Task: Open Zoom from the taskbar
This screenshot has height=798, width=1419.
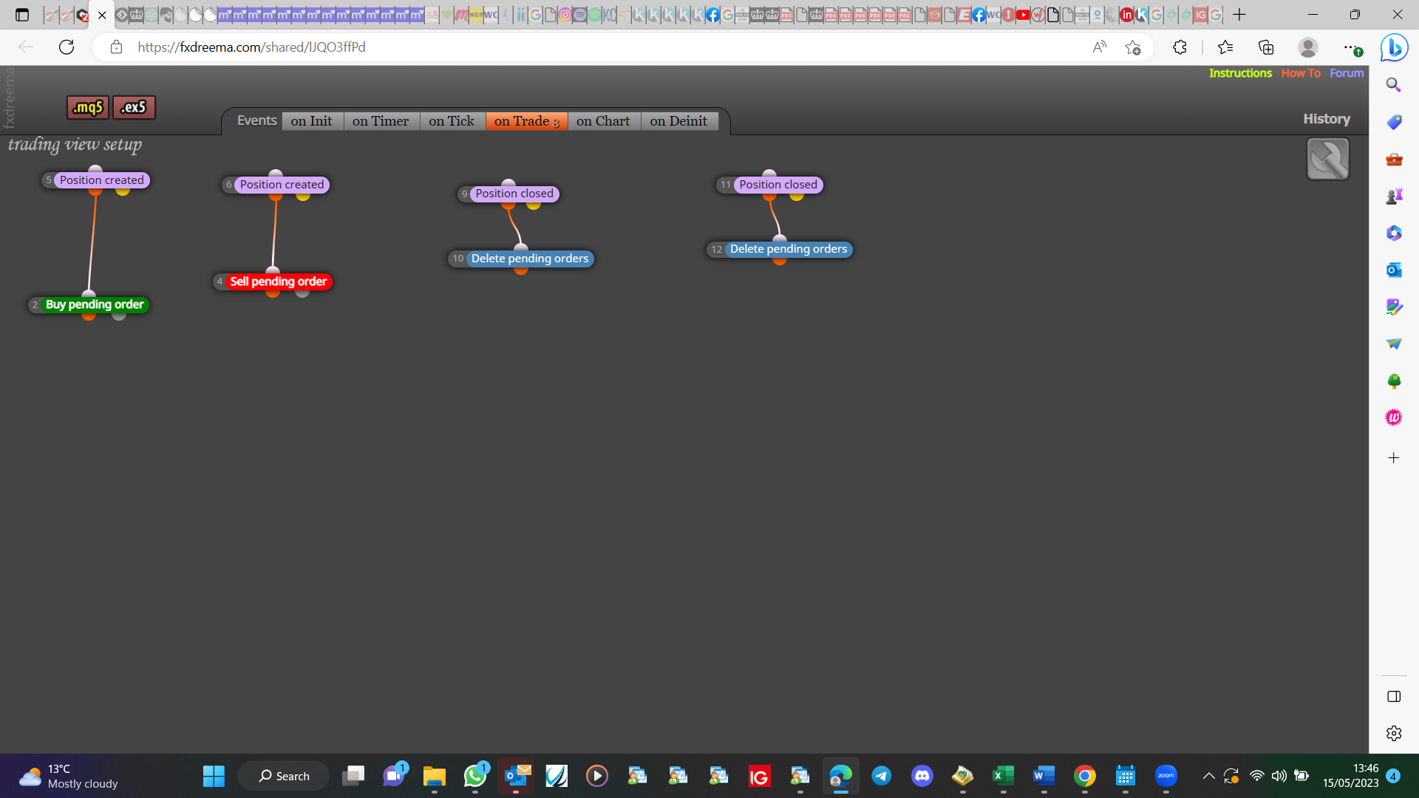Action: coord(1166,776)
